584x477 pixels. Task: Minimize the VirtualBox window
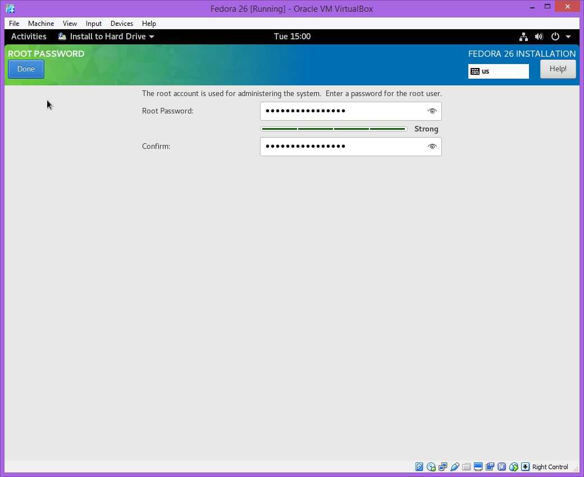pyautogui.click(x=532, y=7)
